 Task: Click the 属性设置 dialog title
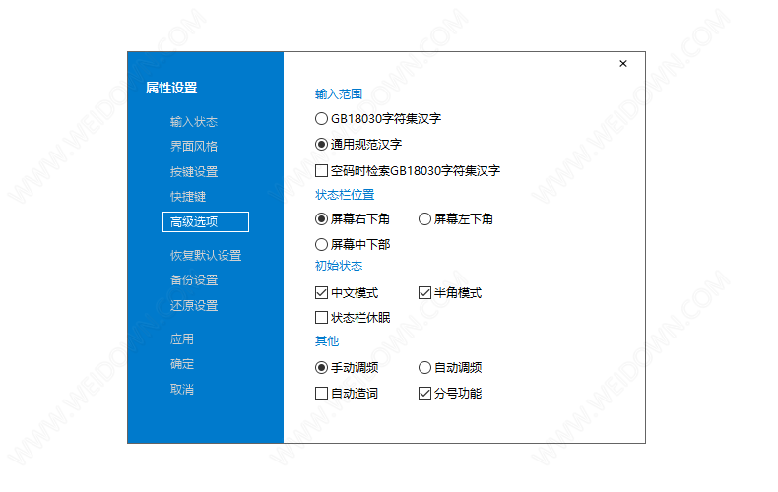coord(171,88)
